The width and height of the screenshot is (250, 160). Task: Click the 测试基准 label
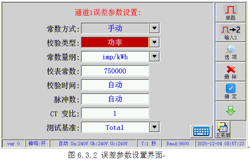point(63,128)
